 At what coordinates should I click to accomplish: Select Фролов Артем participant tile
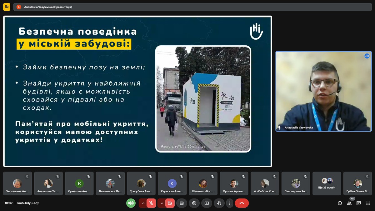click(x=234, y=183)
